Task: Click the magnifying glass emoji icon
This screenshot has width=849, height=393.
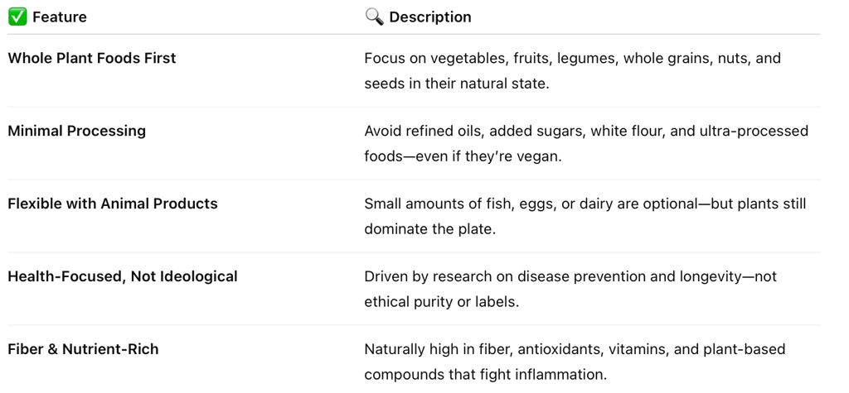Action: click(374, 17)
